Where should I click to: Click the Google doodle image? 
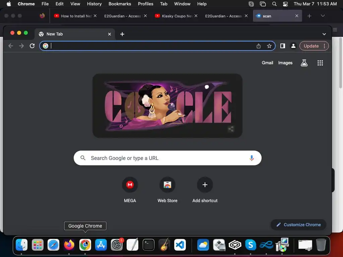[x=167, y=106]
